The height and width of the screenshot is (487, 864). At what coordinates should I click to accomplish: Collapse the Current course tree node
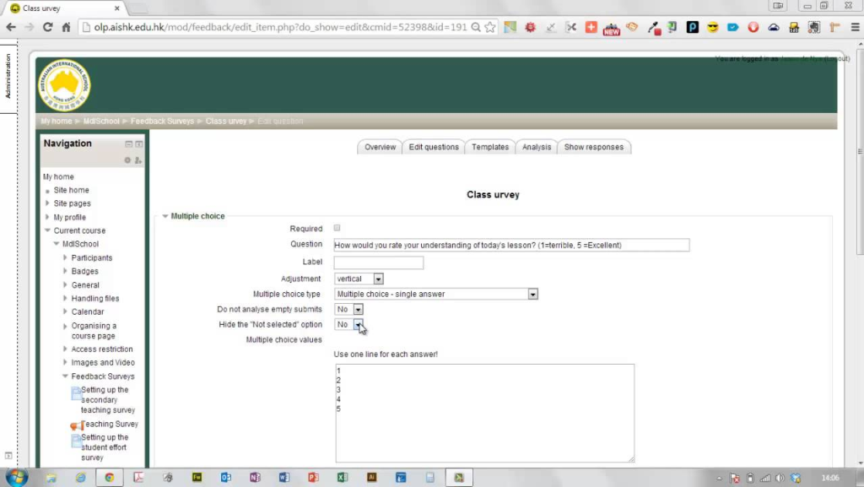click(x=47, y=230)
